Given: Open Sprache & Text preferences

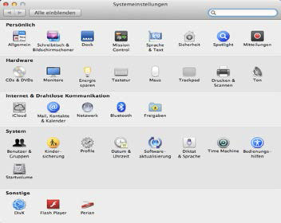Looking at the screenshot, I should pos(155,41).
